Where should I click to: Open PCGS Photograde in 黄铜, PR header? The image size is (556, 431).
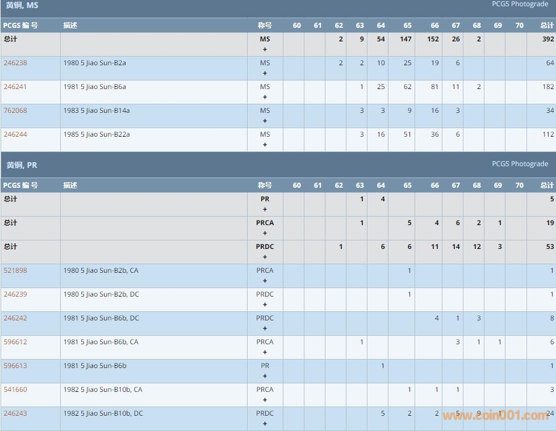[520, 164]
